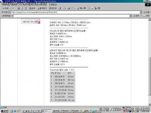Click the 16.1 ms RTT value in the last row
Screen dimensions: 151x113
71,100
